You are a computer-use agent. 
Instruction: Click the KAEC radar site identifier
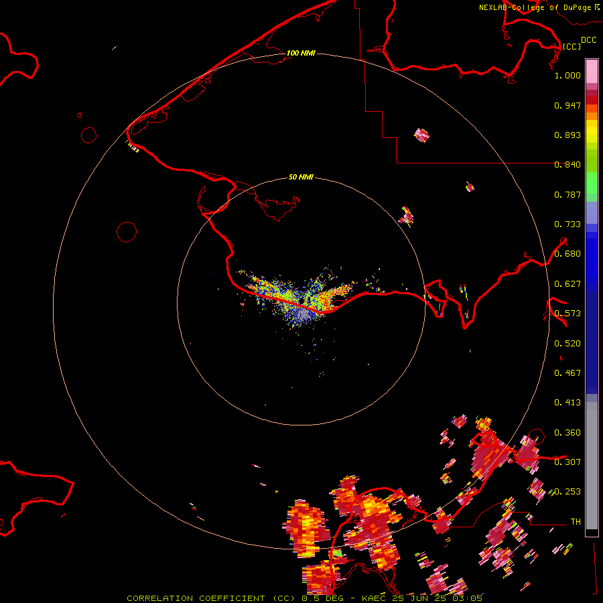click(x=373, y=598)
